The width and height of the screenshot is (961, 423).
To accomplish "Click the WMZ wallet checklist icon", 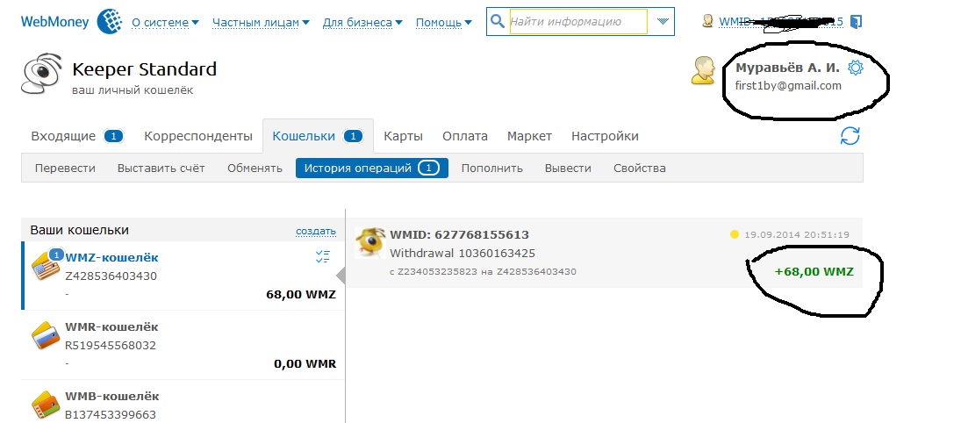I will 323,257.
